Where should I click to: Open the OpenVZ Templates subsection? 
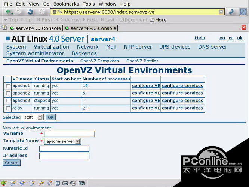tap(99, 61)
